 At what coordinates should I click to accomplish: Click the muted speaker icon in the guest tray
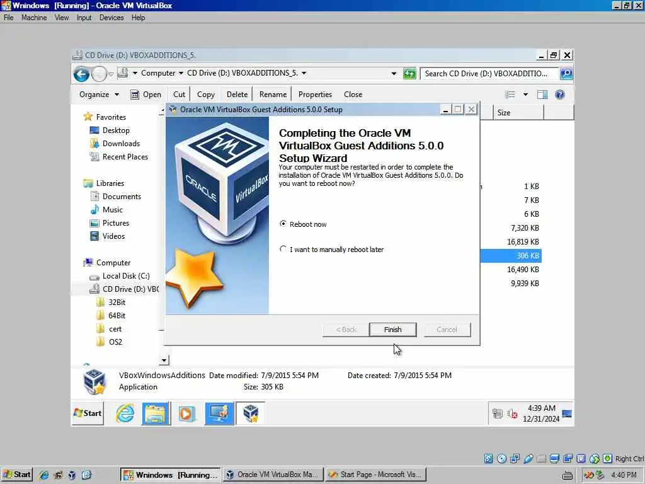pos(512,413)
